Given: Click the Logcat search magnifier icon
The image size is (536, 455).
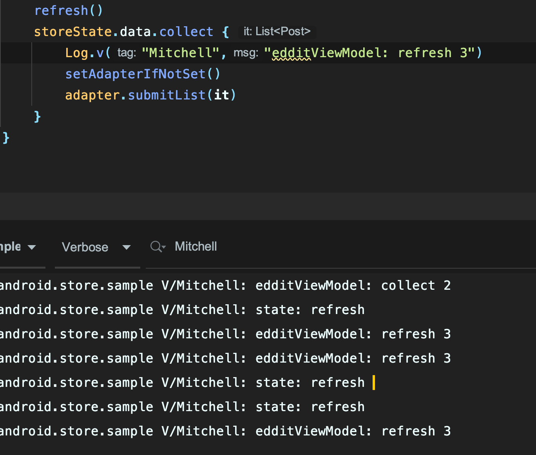Looking at the screenshot, I should tap(158, 247).
